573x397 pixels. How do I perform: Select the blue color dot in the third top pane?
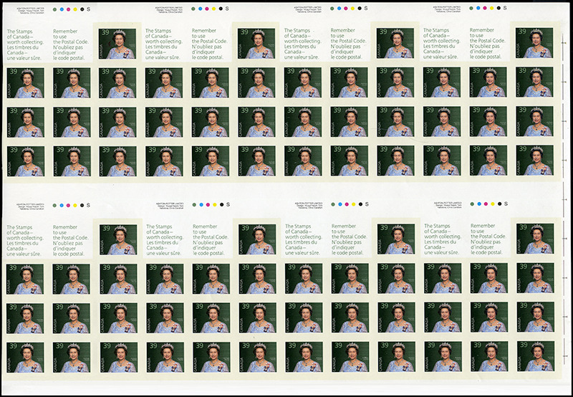pyautogui.click(x=337, y=9)
